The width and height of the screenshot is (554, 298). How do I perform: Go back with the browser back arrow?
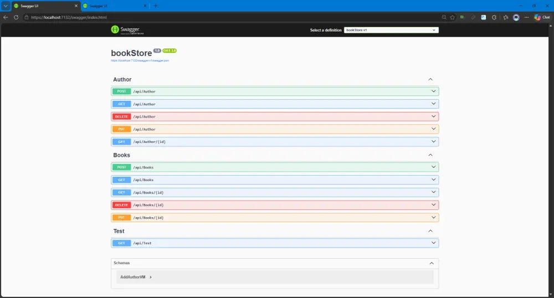(x=6, y=17)
